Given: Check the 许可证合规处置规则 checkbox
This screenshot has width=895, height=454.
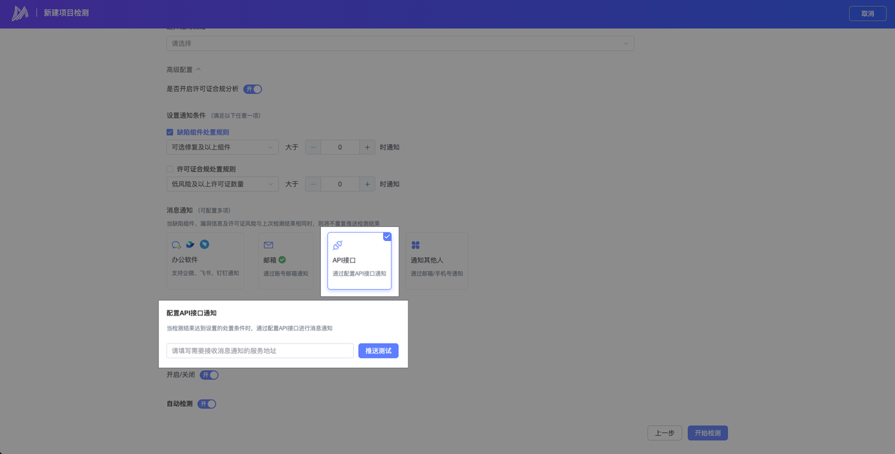Looking at the screenshot, I should click(x=170, y=169).
